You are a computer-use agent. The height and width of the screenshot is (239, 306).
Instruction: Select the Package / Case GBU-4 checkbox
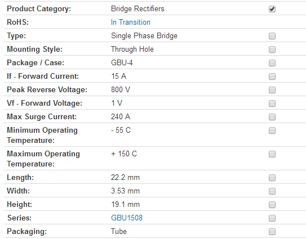[x=272, y=63]
